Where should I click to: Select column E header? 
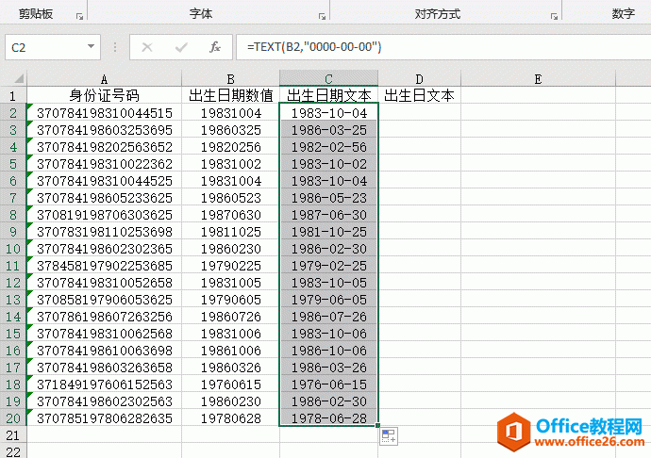[x=538, y=78]
